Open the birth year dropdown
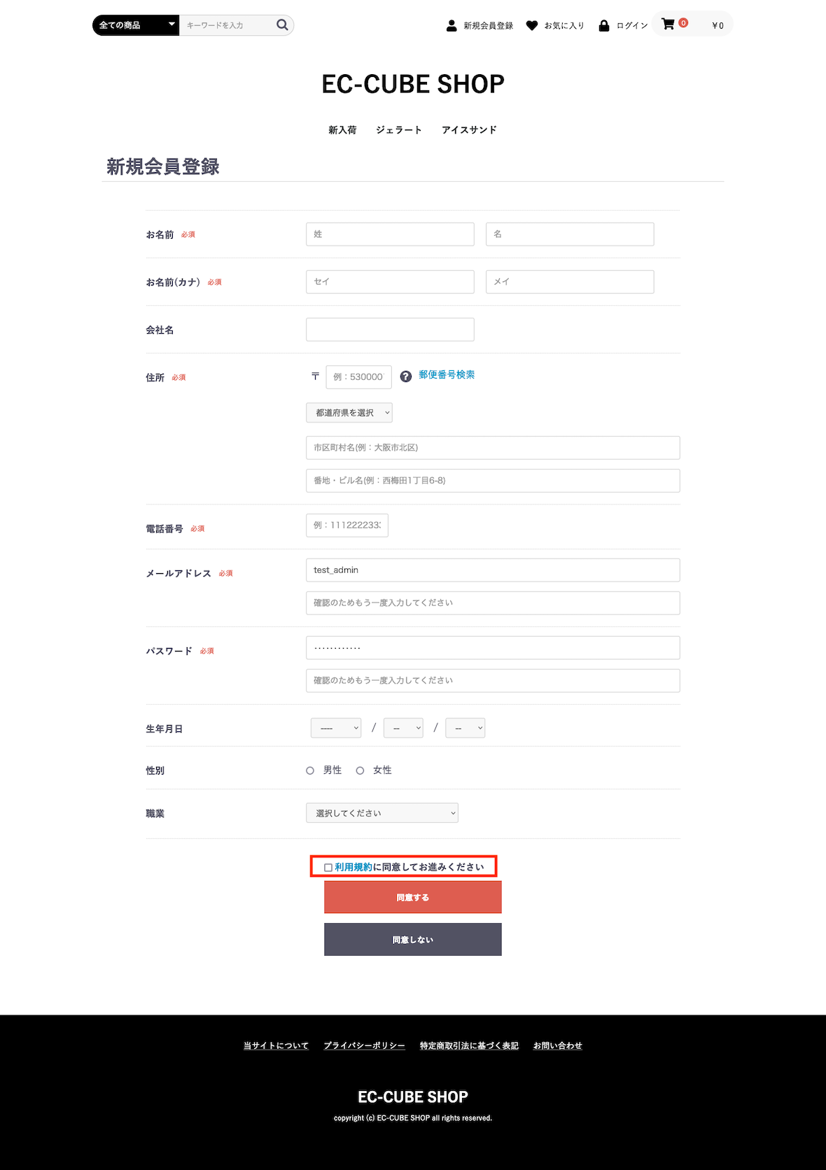 [336, 728]
